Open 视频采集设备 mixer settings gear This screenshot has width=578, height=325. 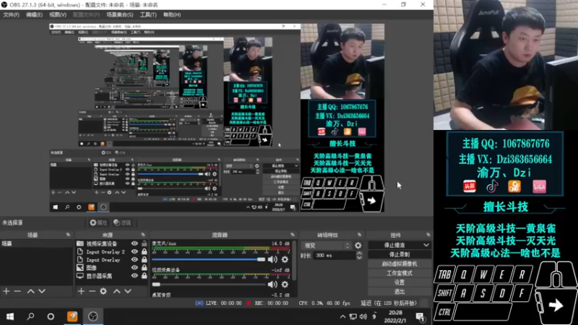click(285, 284)
